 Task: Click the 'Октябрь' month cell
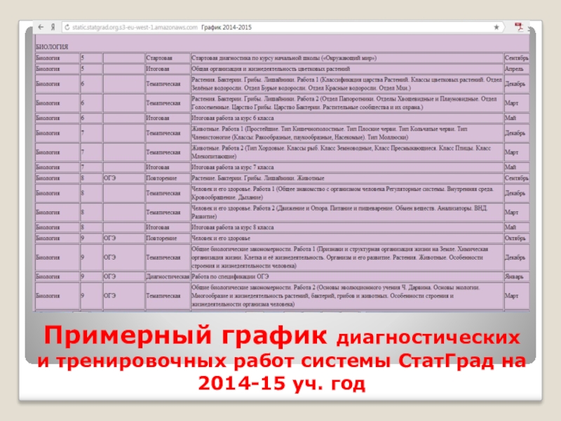[x=516, y=238]
